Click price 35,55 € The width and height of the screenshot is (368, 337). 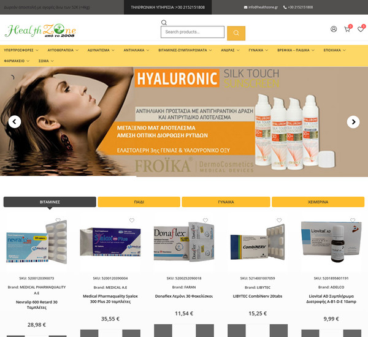[x=110, y=319]
